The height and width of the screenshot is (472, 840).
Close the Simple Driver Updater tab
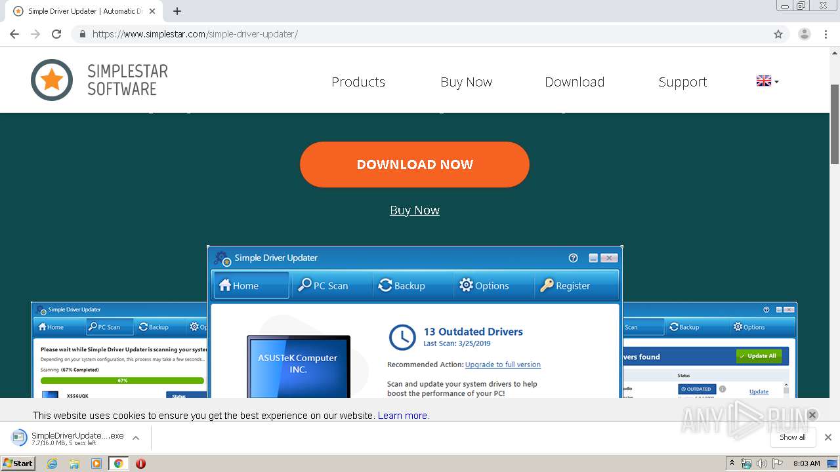(152, 11)
